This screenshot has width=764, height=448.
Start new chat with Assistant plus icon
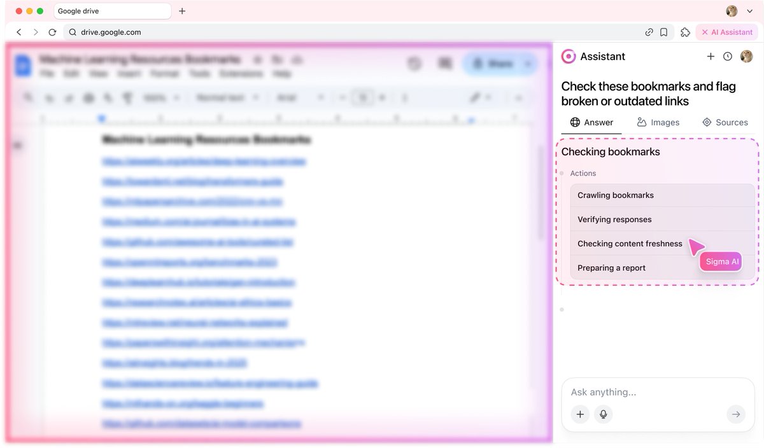click(711, 57)
